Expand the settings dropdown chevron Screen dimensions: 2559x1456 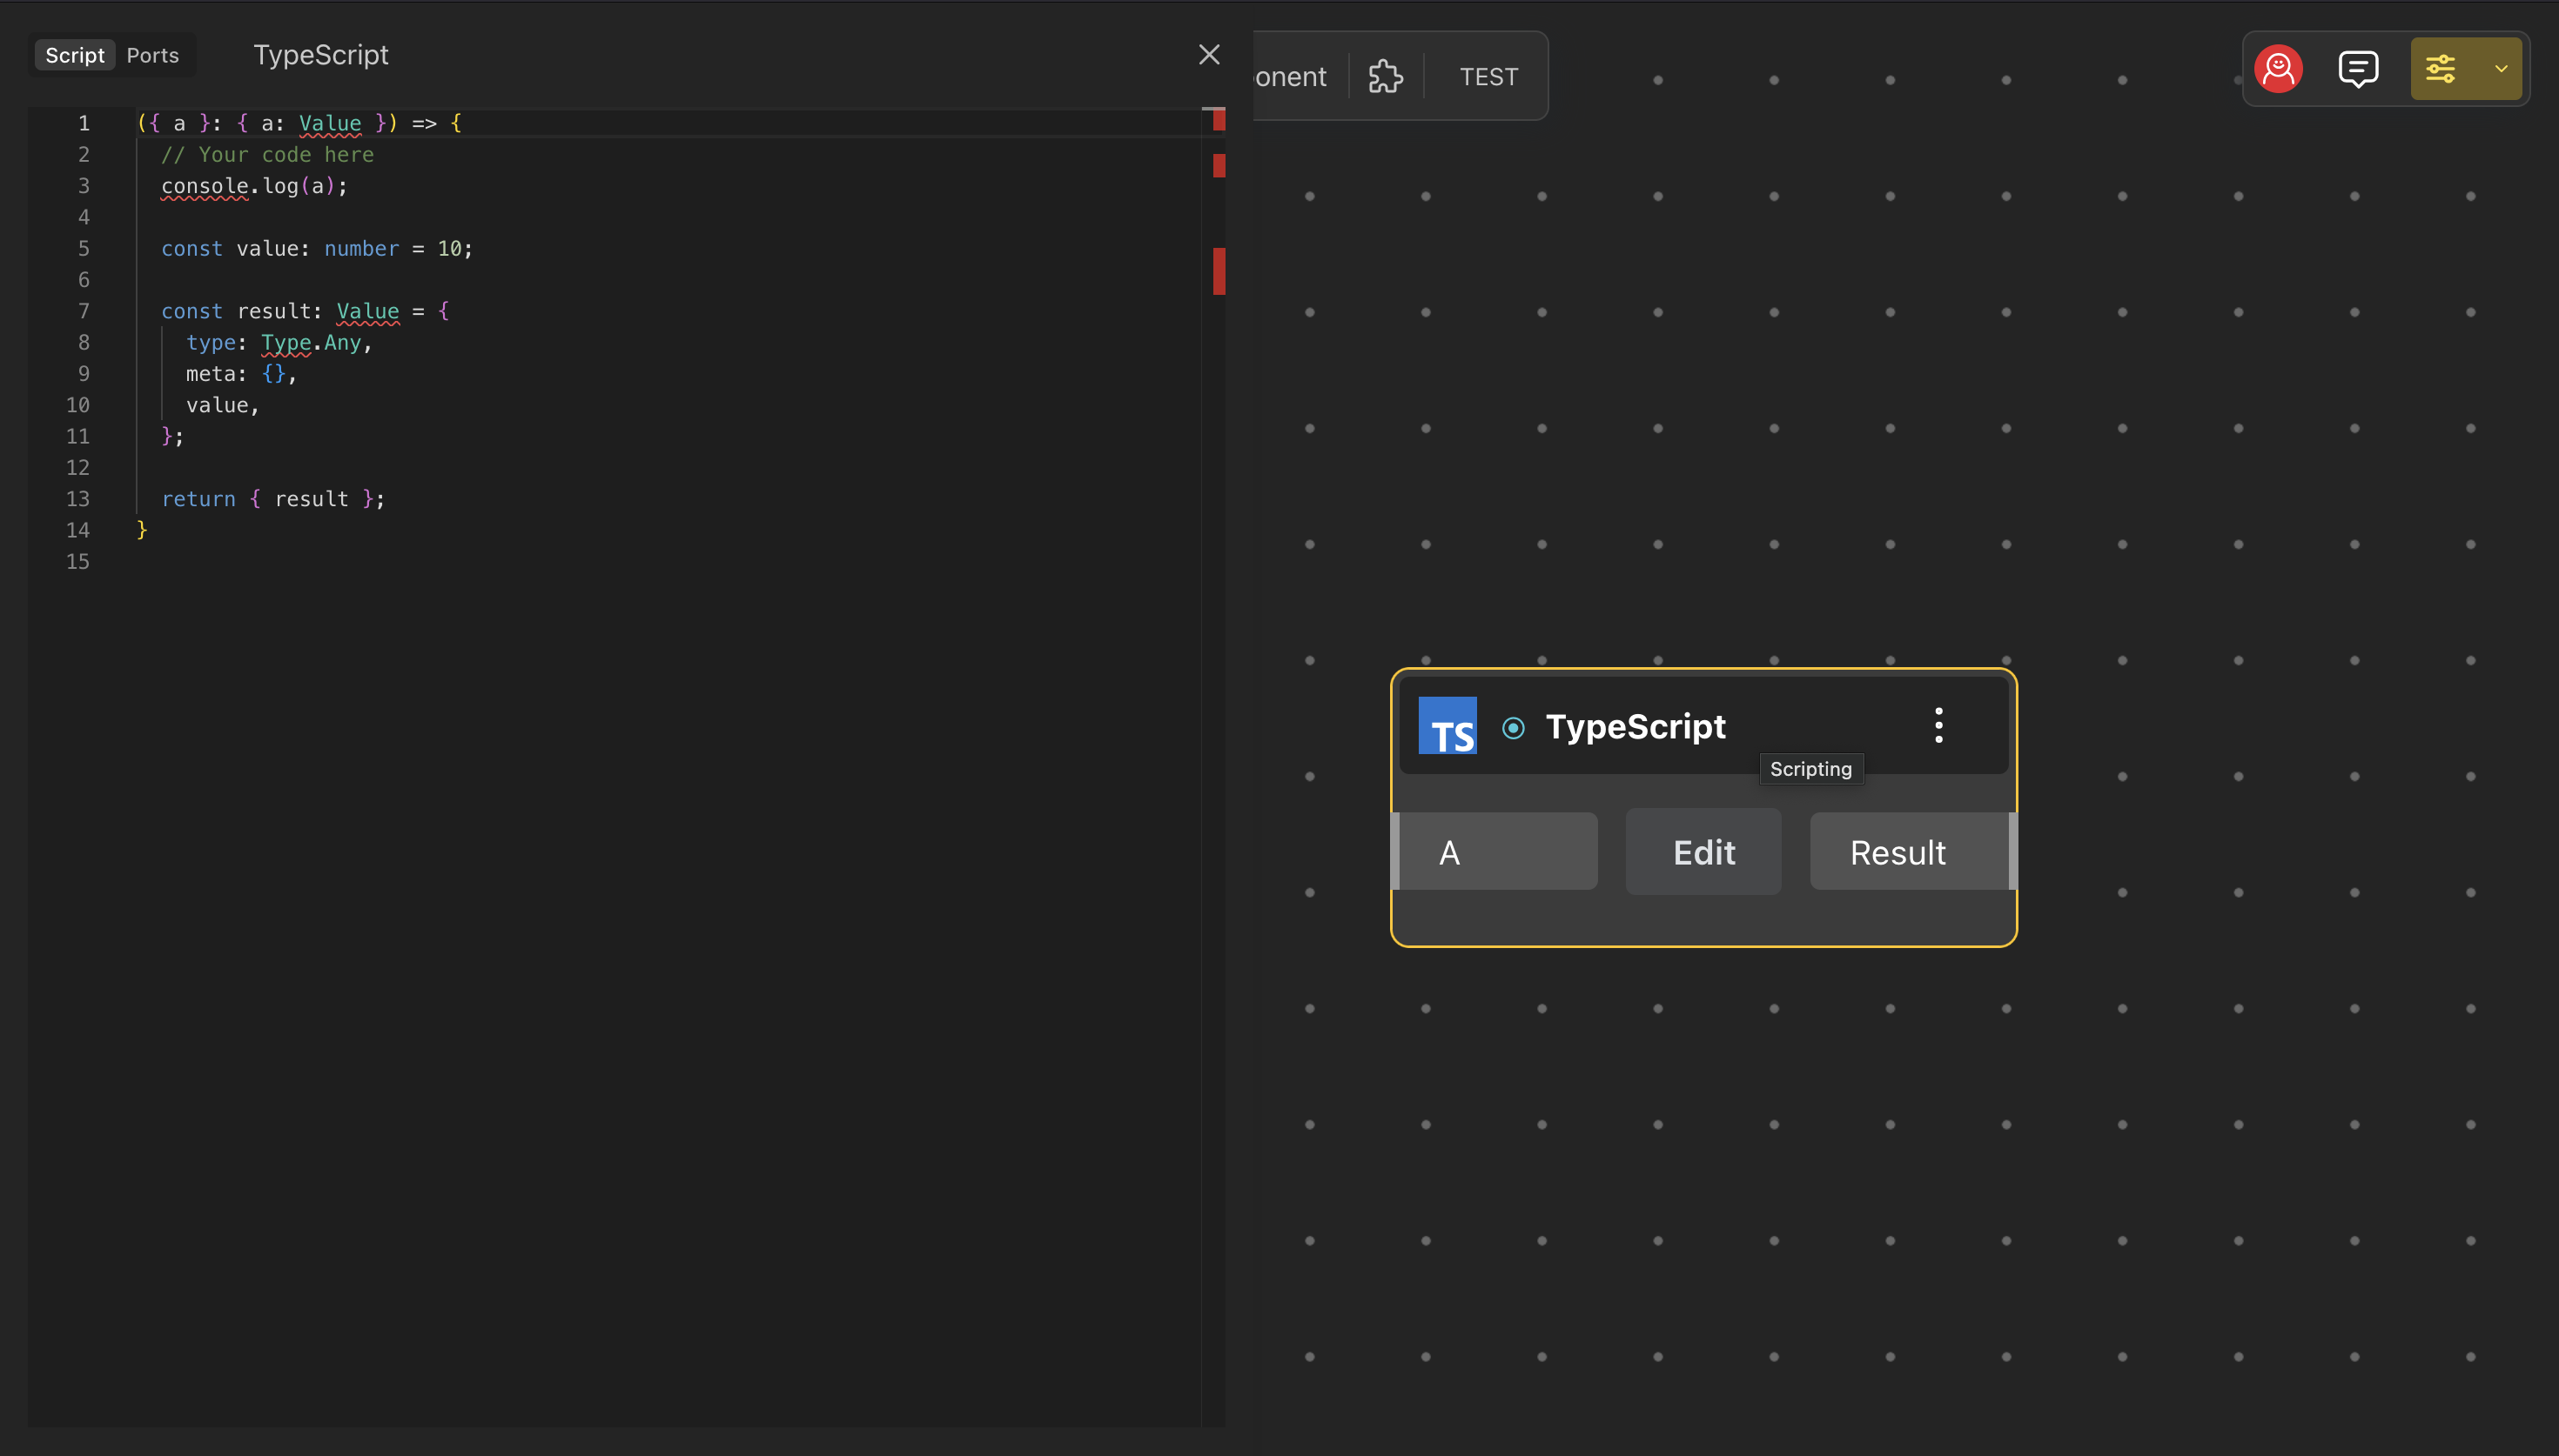(x=2500, y=69)
